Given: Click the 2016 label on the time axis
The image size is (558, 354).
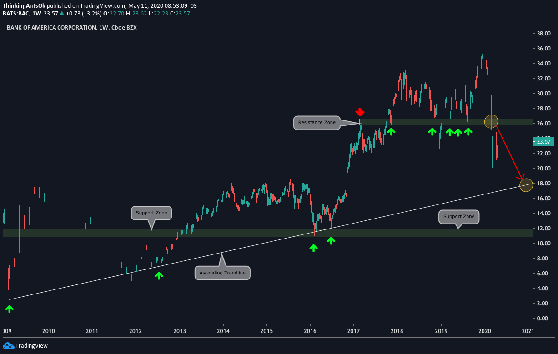Looking at the screenshot, I should (310, 331).
